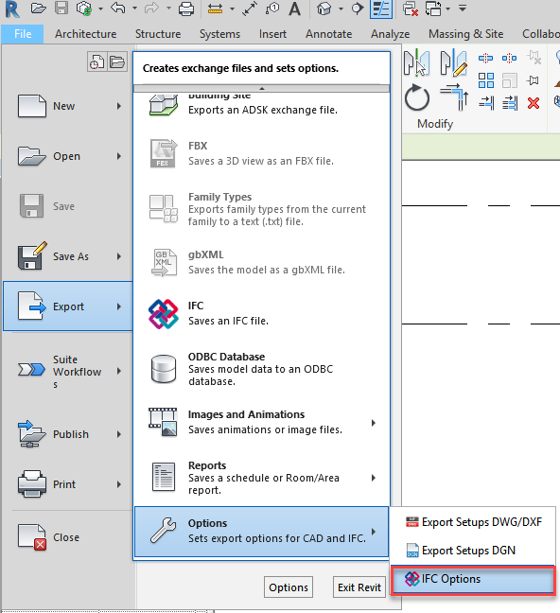Show the Open Documents list icon
Image resolution: width=560 pixels, height=613 pixels.
click(x=117, y=61)
